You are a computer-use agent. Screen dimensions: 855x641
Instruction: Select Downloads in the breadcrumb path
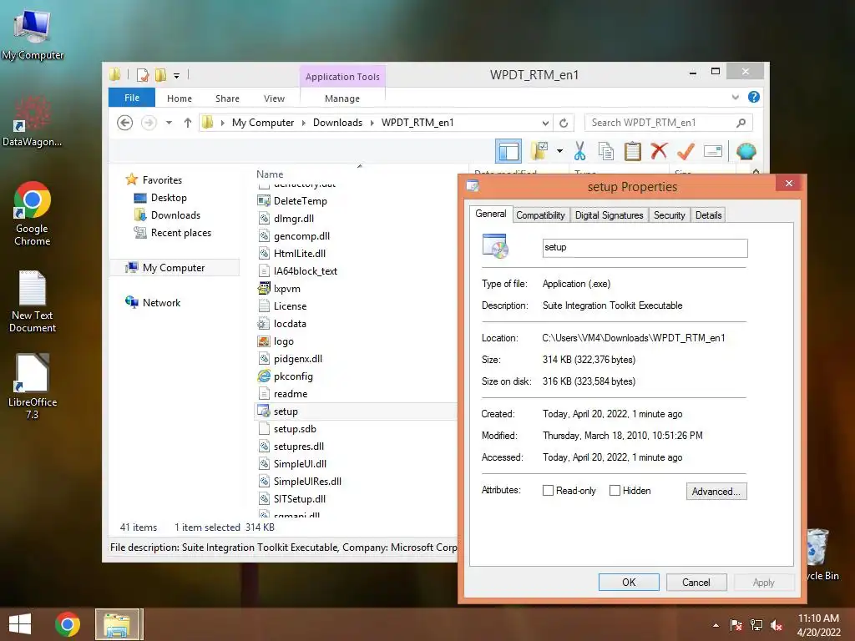[x=337, y=123]
